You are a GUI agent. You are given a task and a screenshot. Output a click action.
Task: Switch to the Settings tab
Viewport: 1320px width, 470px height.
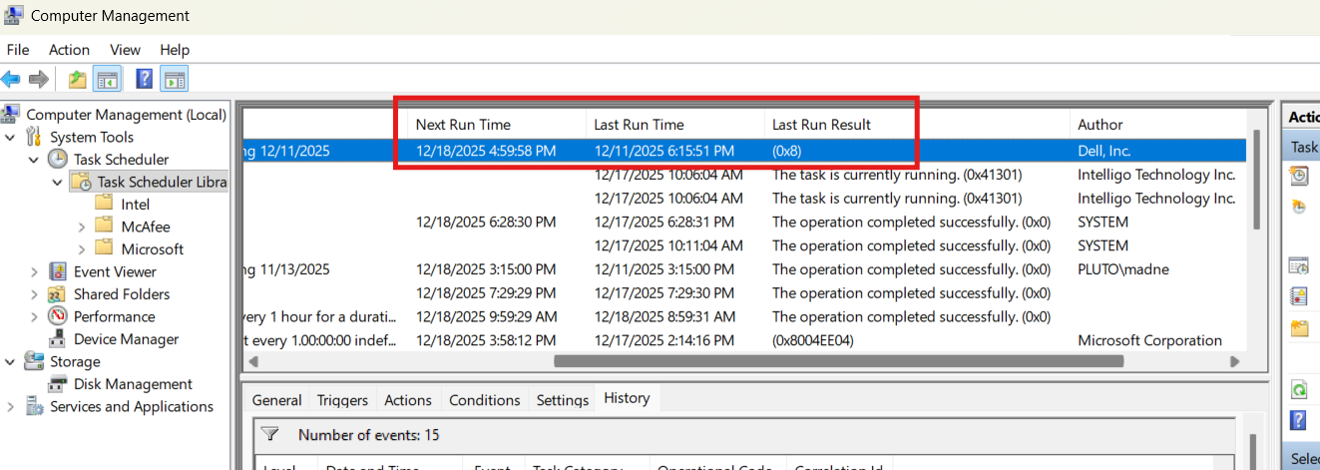562,400
